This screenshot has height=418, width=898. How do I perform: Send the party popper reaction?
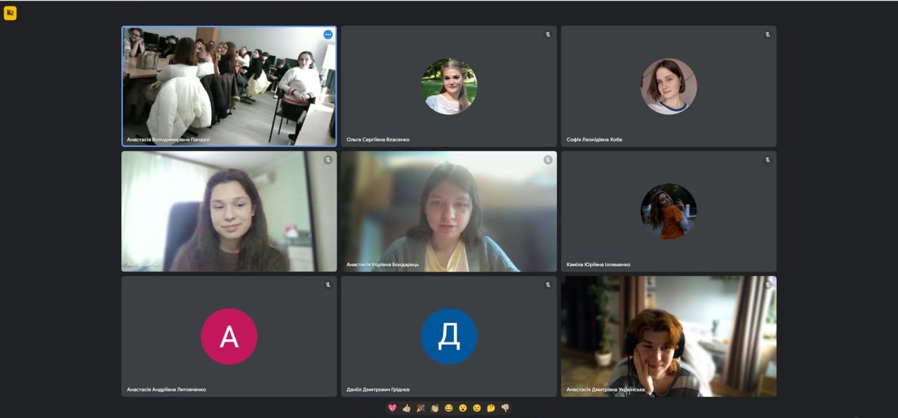(x=420, y=407)
